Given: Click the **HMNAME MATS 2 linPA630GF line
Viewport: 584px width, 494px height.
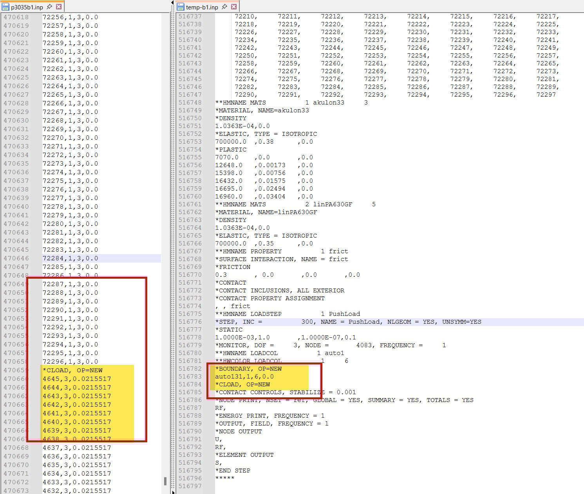Looking at the screenshot, I should pos(295,204).
